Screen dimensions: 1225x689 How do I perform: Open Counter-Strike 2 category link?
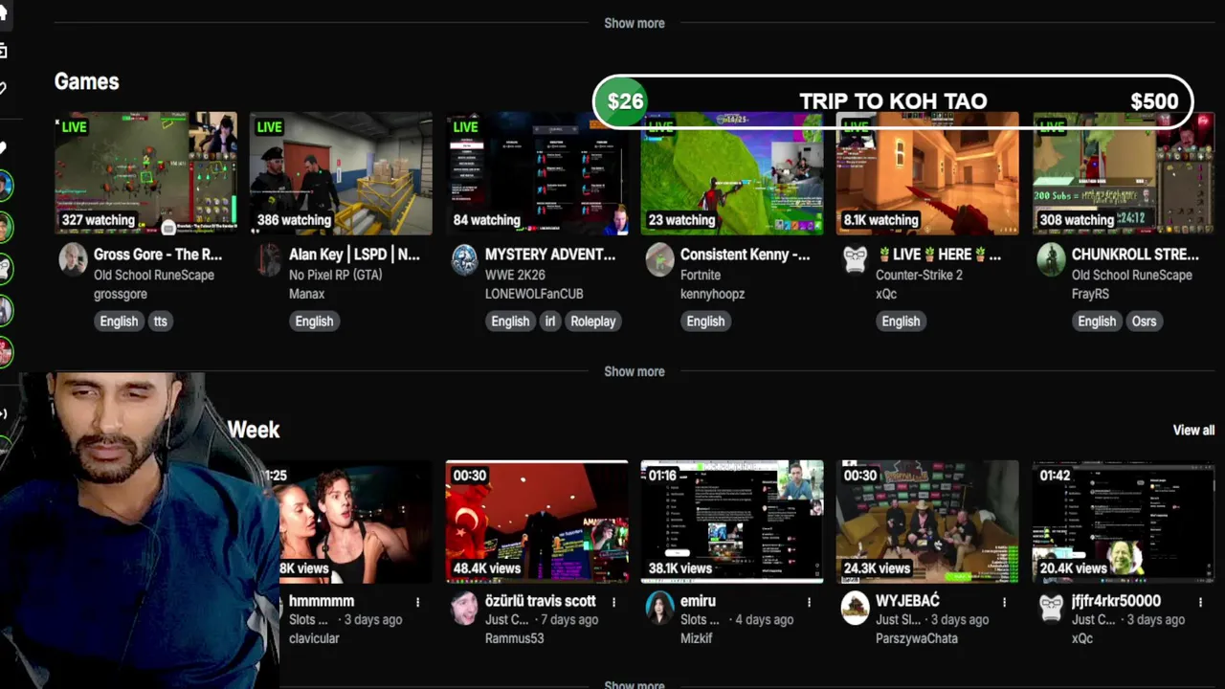[x=919, y=275]
